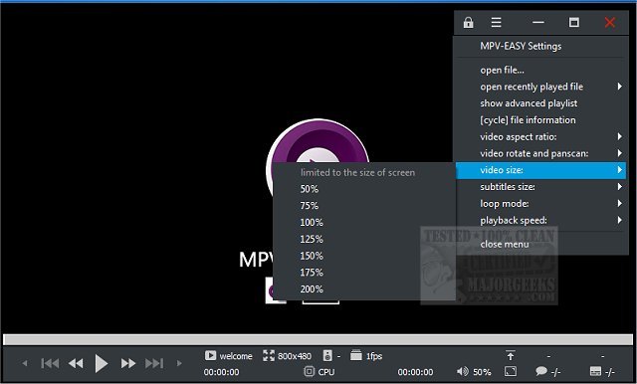
Task: Open the loop mode submenu
Action: (x=540, y=203)
